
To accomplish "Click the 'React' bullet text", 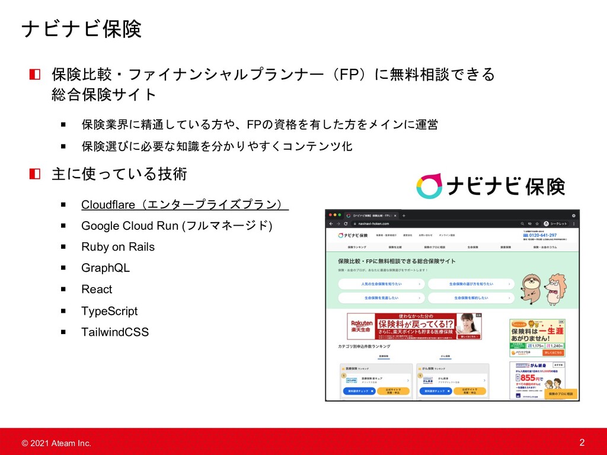I will (97, 289).
